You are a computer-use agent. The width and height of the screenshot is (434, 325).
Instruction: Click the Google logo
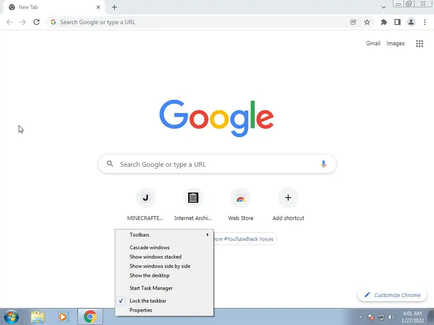(217, 118)
